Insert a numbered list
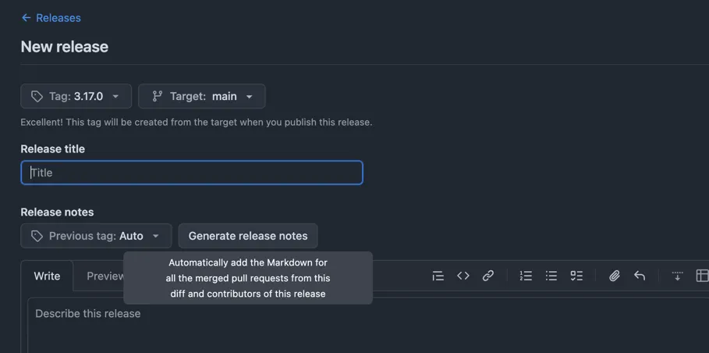This screenshot has width=709, height=353. [526, 276]
